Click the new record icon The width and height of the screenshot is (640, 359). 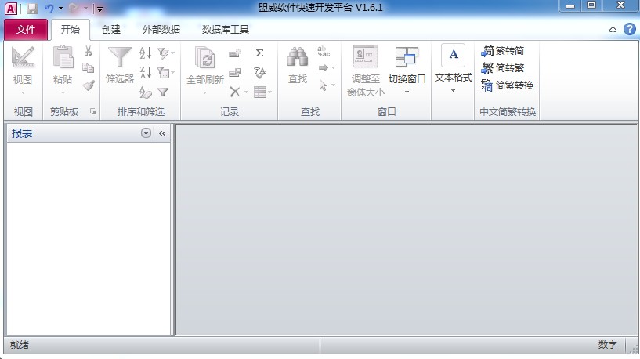pyautogui.click(x=235, y=53)
